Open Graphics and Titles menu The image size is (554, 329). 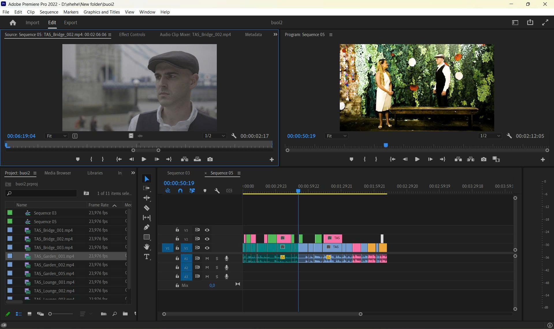(x=102, y=12)
